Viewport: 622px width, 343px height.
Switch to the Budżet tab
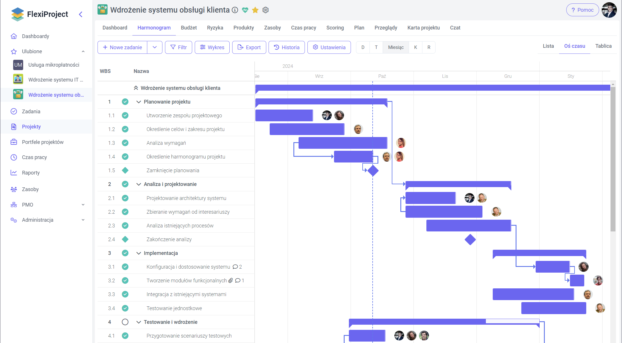click(189, 28)
